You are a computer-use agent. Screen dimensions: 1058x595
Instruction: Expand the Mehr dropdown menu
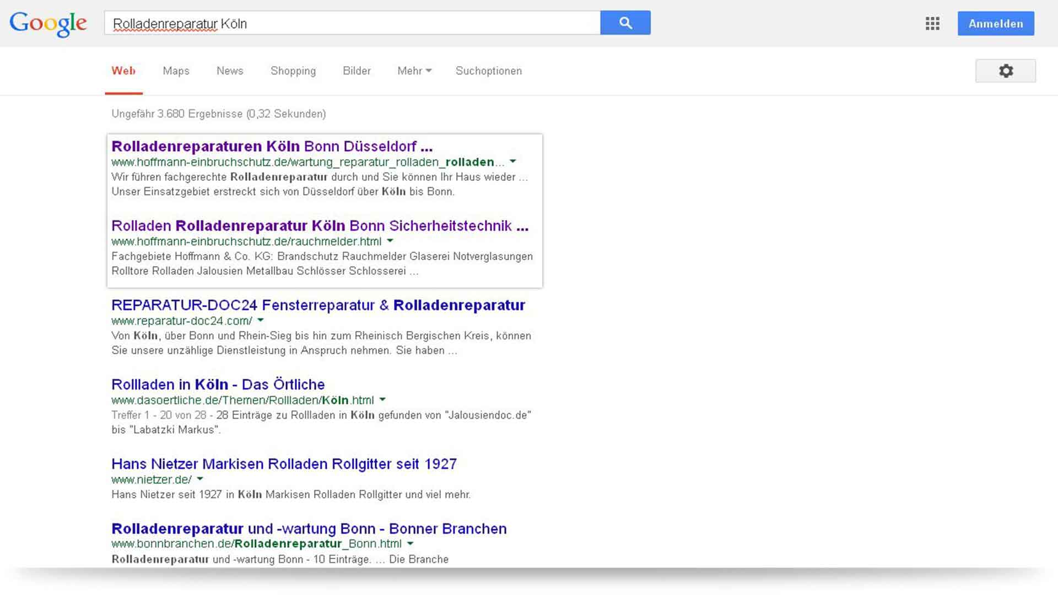(414, 71)
